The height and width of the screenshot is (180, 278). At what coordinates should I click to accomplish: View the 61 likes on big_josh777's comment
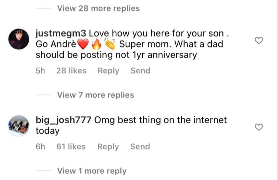[x=71, y=147]
